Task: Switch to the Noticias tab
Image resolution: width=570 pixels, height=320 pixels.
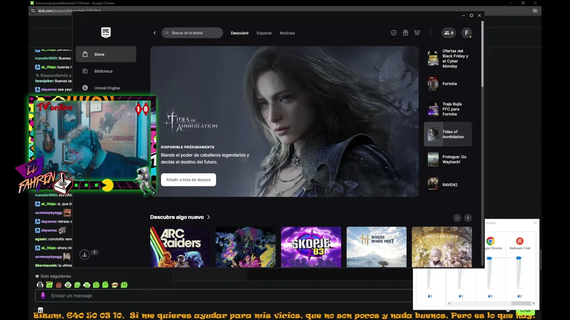Action: (287, 33)
